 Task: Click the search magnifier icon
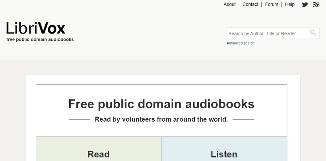click(x=313, y=33)
